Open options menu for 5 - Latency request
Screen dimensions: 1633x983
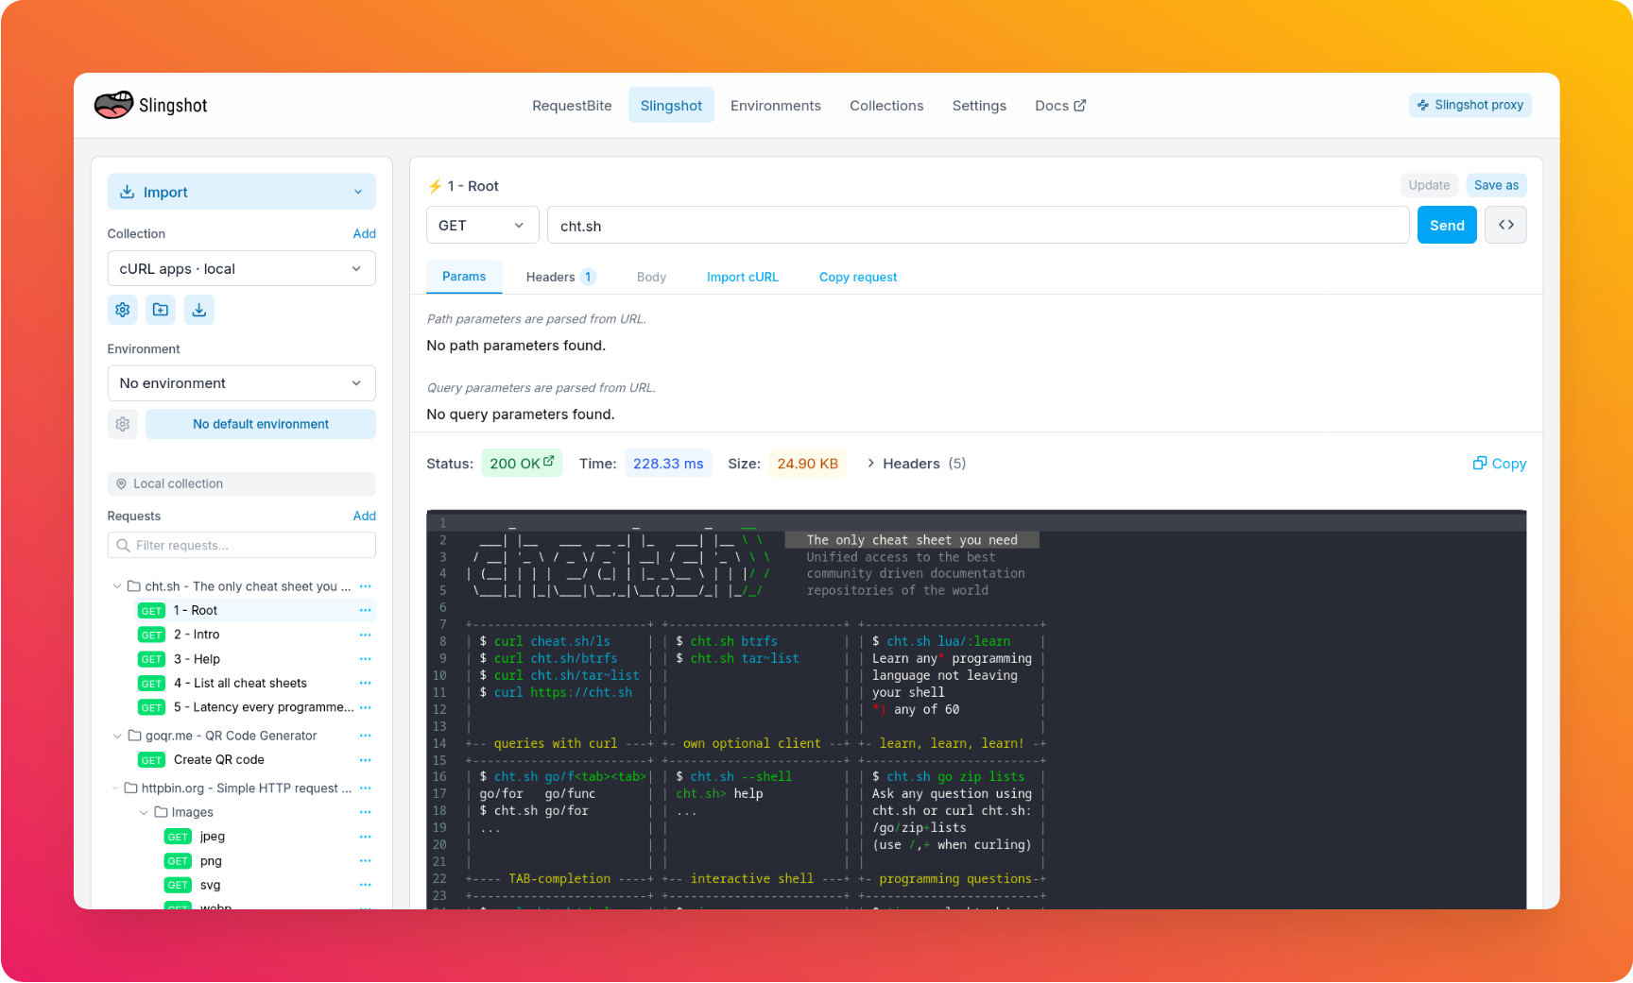(x=366, y=707)
